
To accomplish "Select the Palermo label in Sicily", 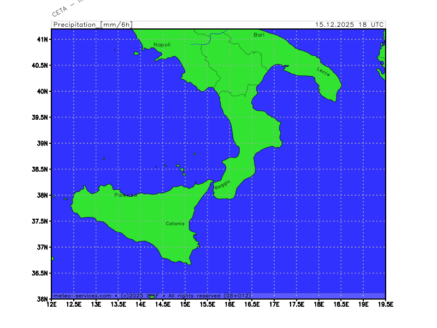I will (126, 195).
